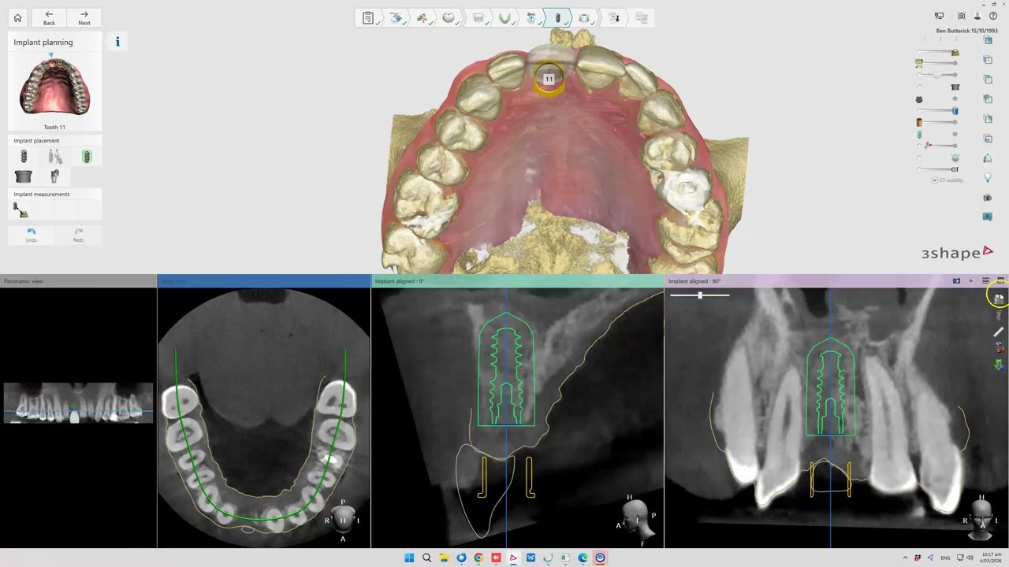
Task: Select the single implant placement tool
Action: pos(24,157)
